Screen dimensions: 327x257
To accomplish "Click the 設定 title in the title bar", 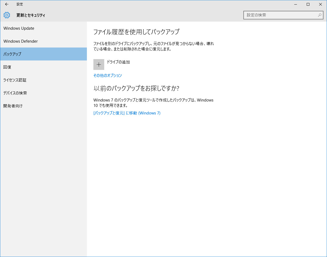I will pos(19,4).
